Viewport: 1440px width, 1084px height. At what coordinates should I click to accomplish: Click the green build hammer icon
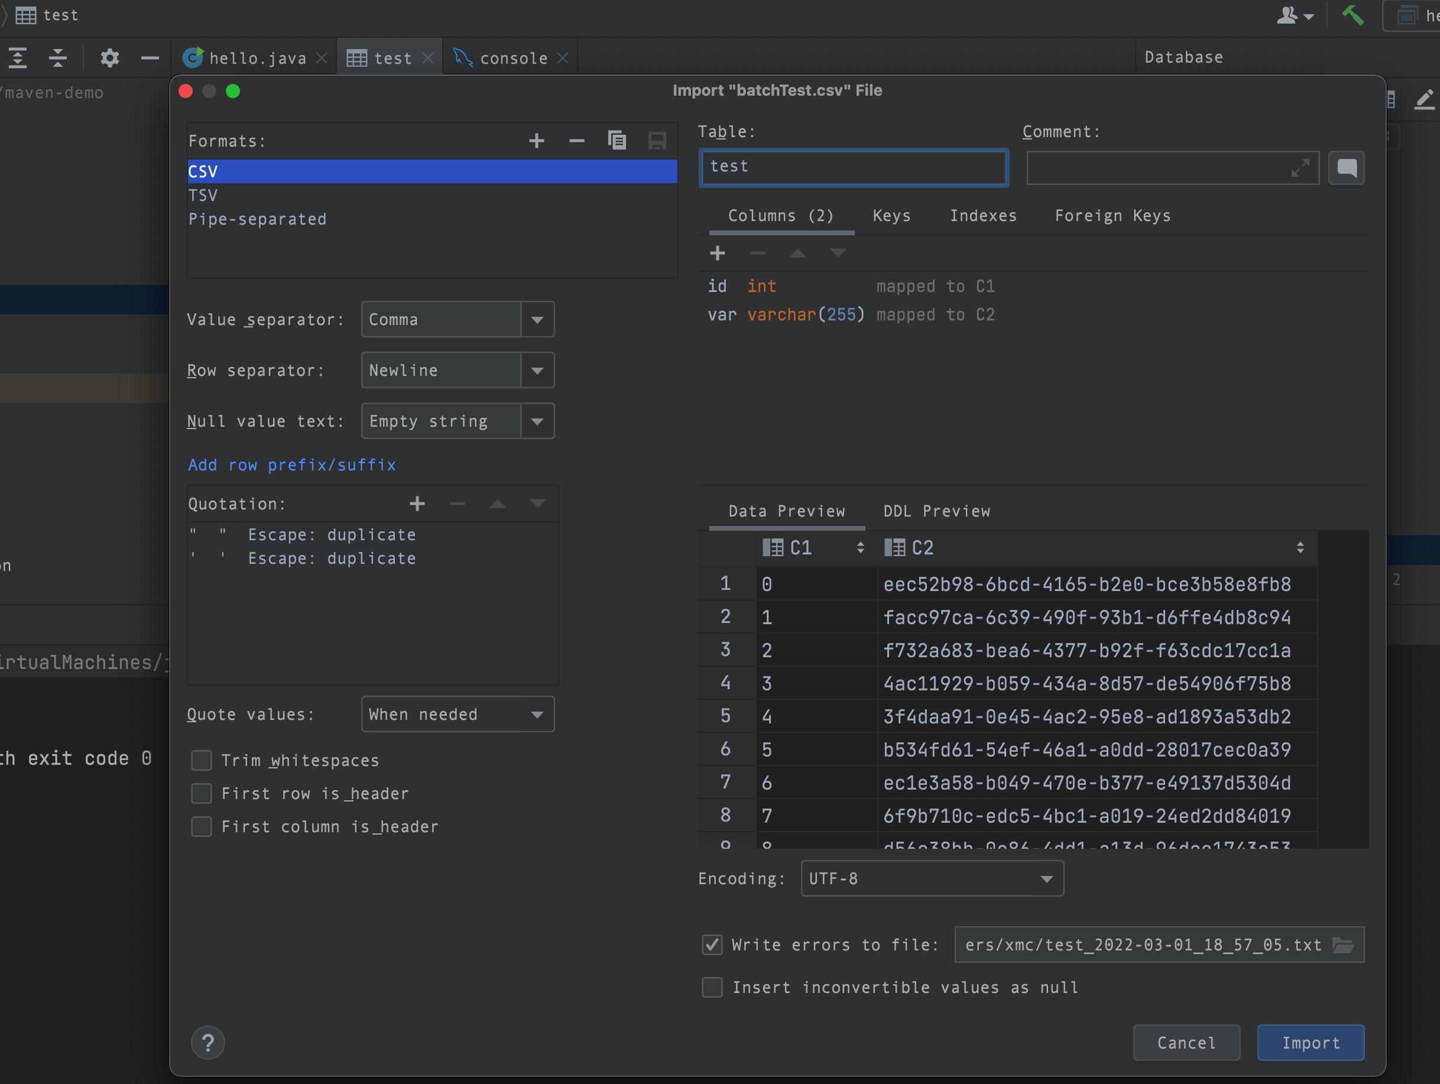(x=1353, y=14)
